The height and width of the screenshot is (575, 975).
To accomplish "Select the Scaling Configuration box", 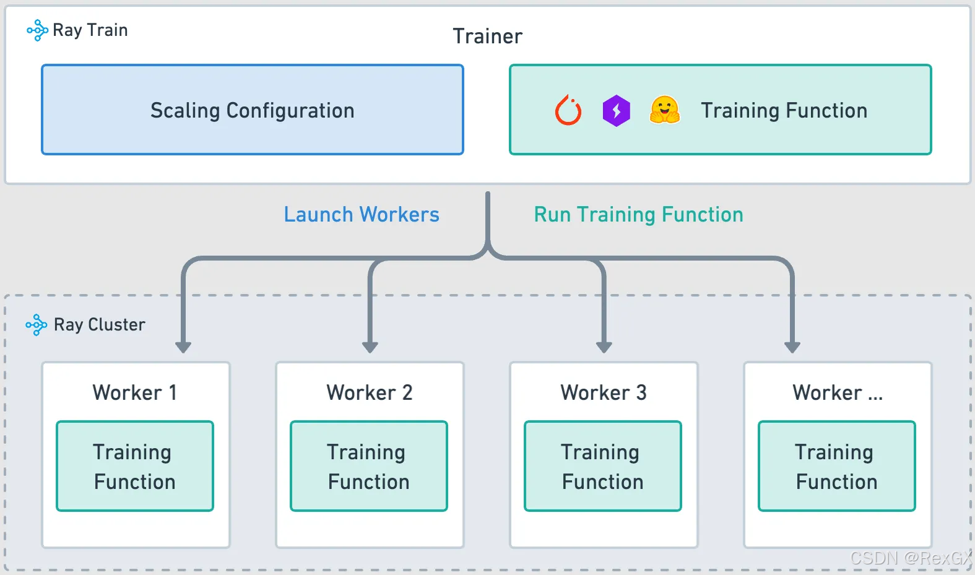I will pyautogui.click(x=253, y=110).
